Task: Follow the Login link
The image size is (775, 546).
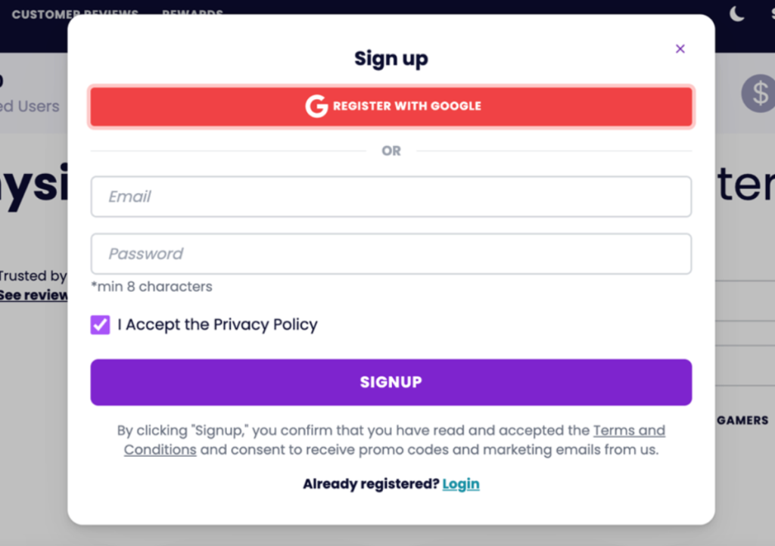Action: pos(461,484)
